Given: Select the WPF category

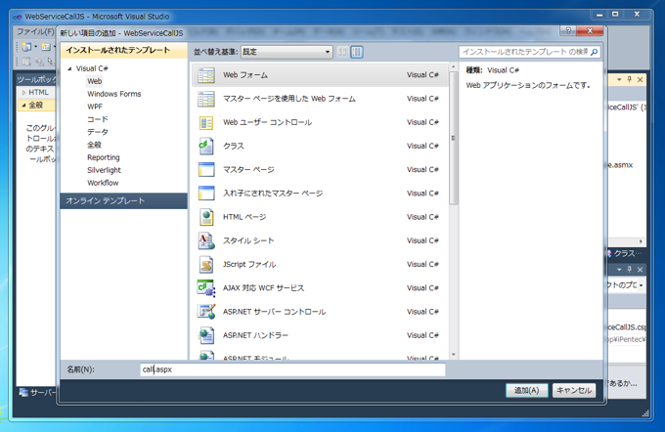Looking at the screenshot, I should [x=95, y=107].
